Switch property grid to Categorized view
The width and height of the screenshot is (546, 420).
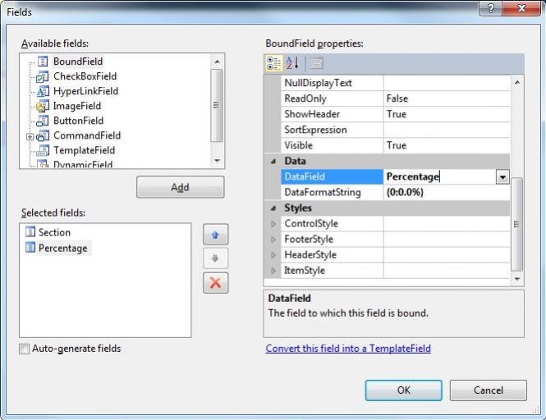click(x=273, y=63)
